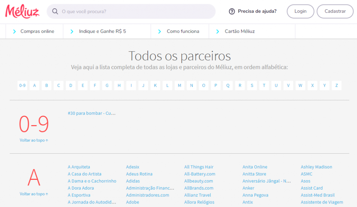The width and height of the screenshot is (357, 207).
Task: Expand the 'Indique e Ganhe R$ 5' chevron
Action: click(x=72, y=31)
